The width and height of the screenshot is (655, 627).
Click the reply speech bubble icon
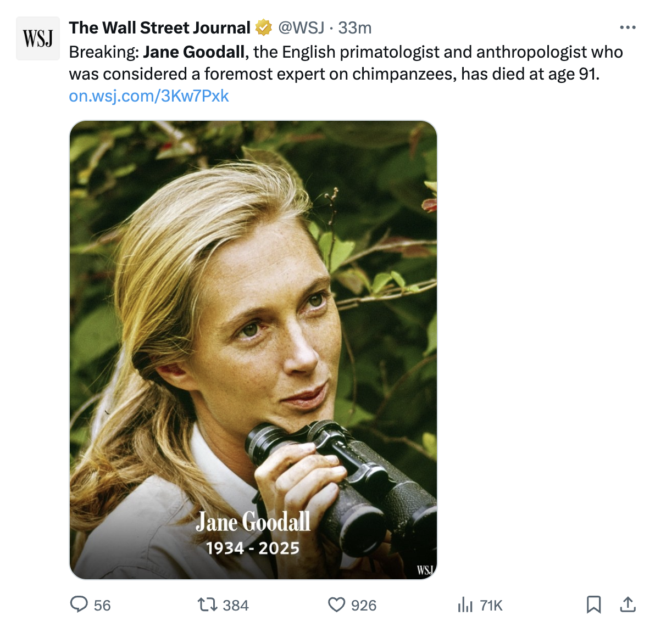click(x=79, y=604)
